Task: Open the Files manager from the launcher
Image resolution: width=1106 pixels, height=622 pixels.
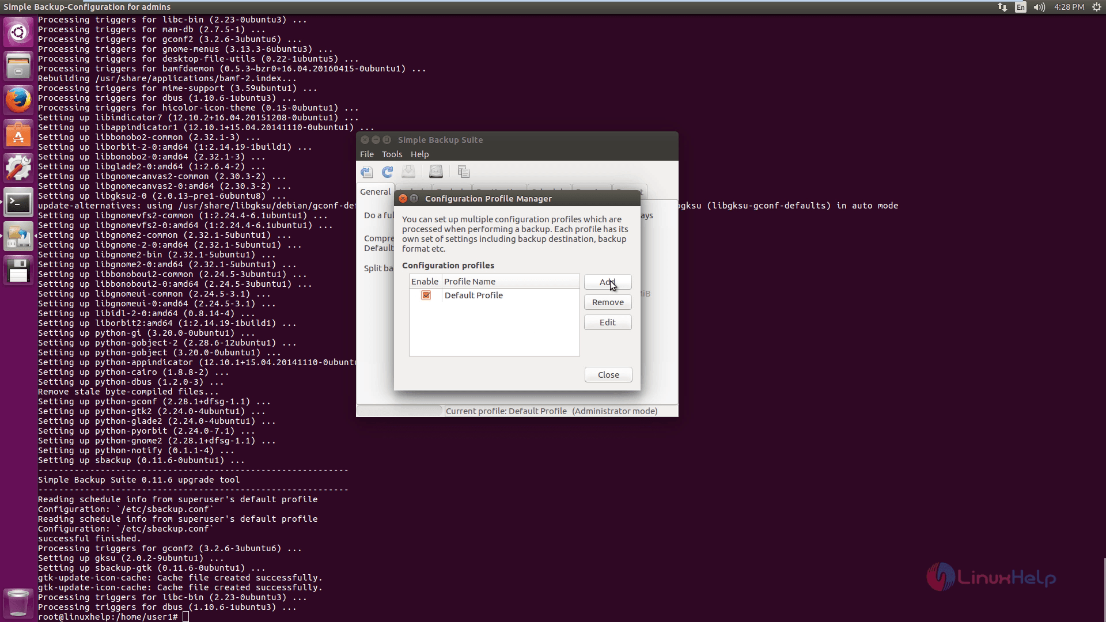Action: click(x=18, y=66)
